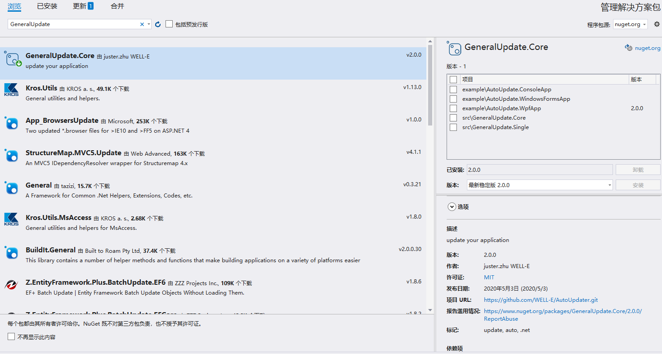Click the GeneralUpdate.Core package icon
The width and height of the screenshot is (662, 354).
[12, 59]
